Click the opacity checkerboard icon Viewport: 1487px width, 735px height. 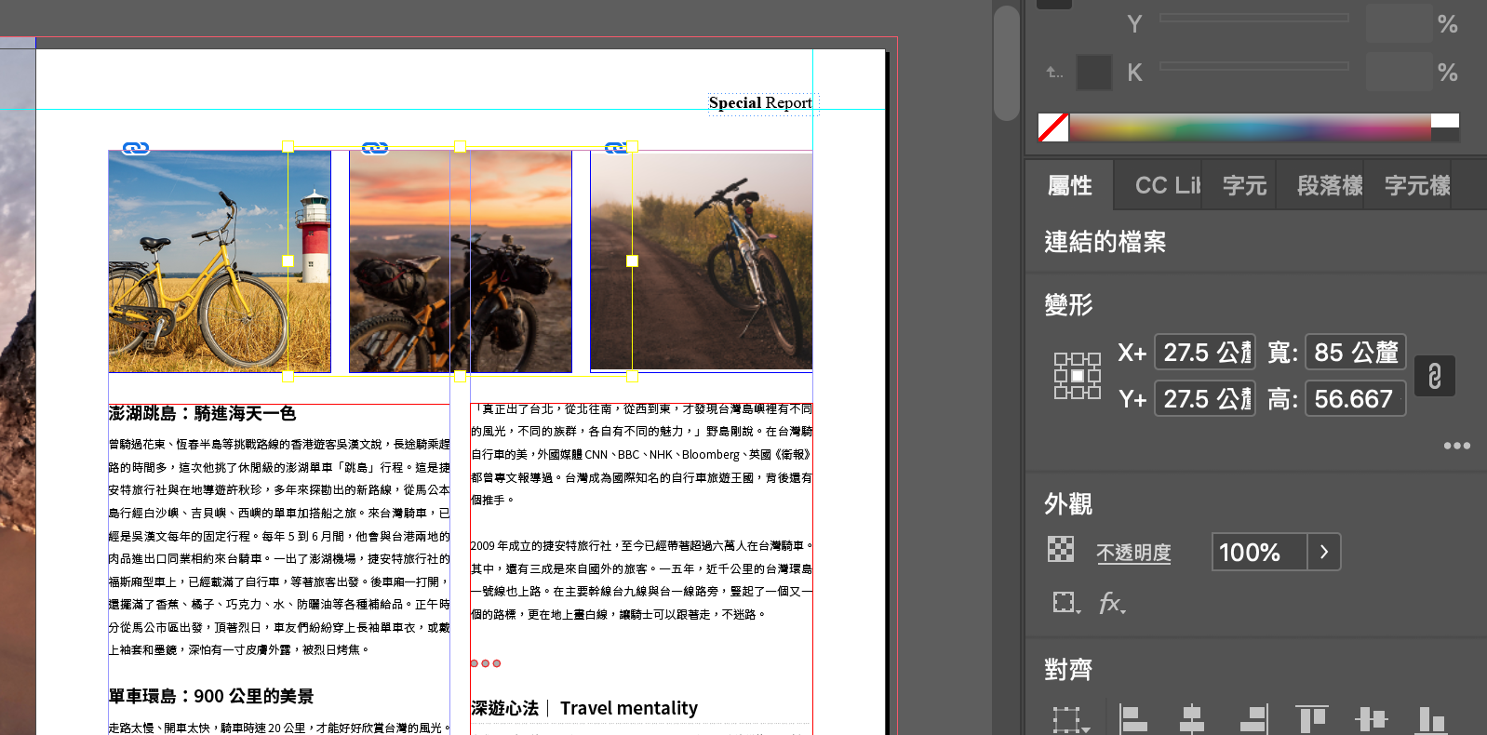click(x=1061, y=550)
